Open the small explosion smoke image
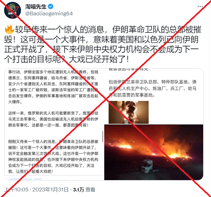Screen dimensions: 211x197 pos(129,112)
